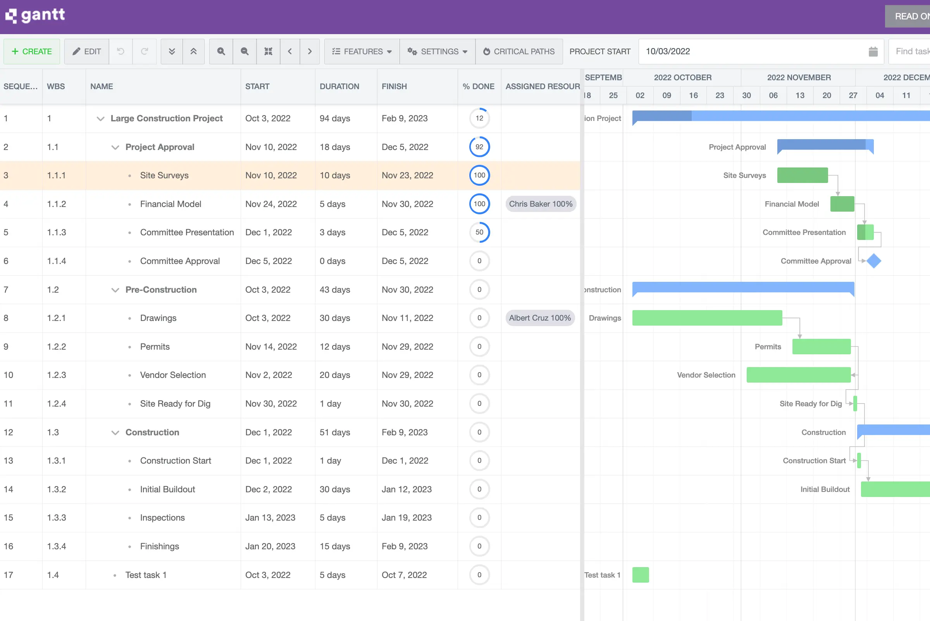
Task: Click the Edit button
Action: [x=86, y=52]
